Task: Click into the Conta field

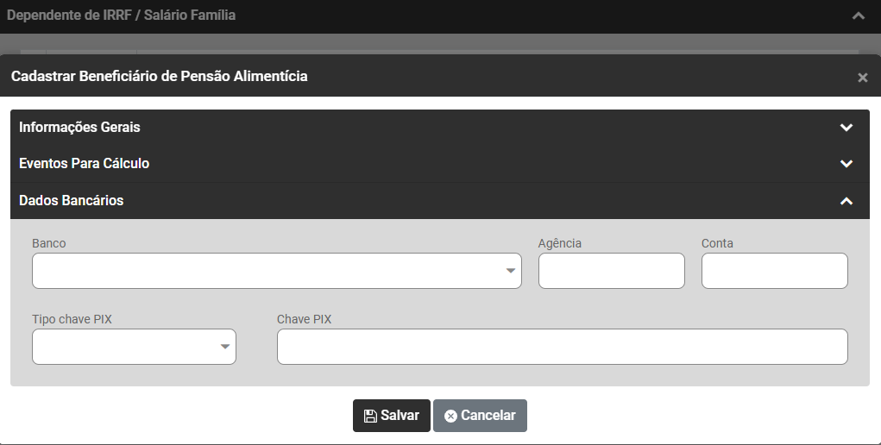Action: (x=774, y=271)
